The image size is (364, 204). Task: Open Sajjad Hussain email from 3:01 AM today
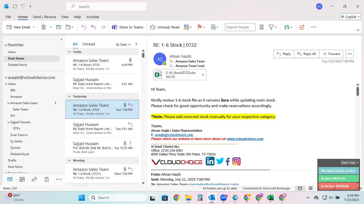point(102,84)
